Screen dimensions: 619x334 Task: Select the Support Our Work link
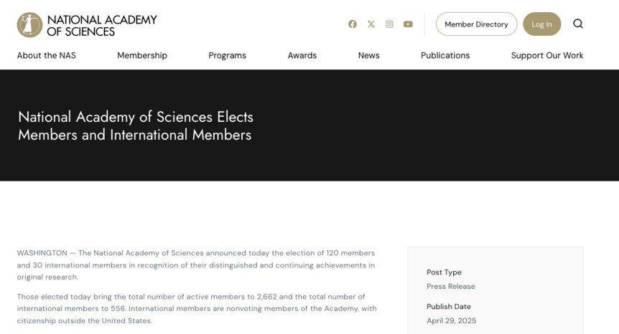point(547,55)
